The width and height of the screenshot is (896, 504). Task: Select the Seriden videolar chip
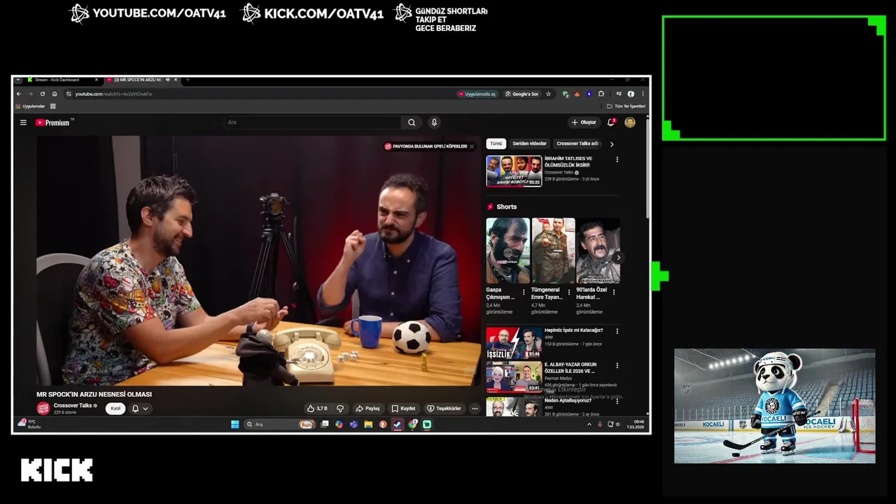click(x=529, y=143)
